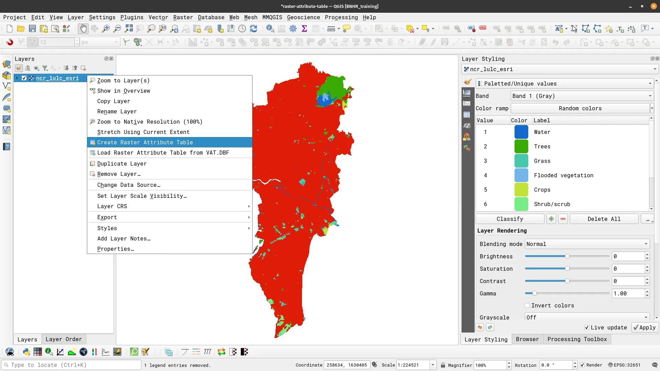
Task: Click the Save Project icon
Action: (32, 29)
